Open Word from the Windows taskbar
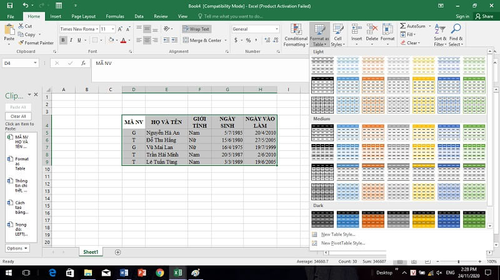 coord(122,273)
